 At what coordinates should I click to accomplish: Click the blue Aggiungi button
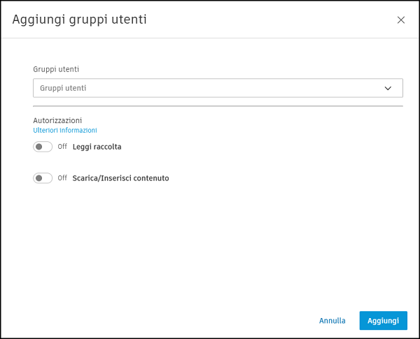[x=383, y=321]
